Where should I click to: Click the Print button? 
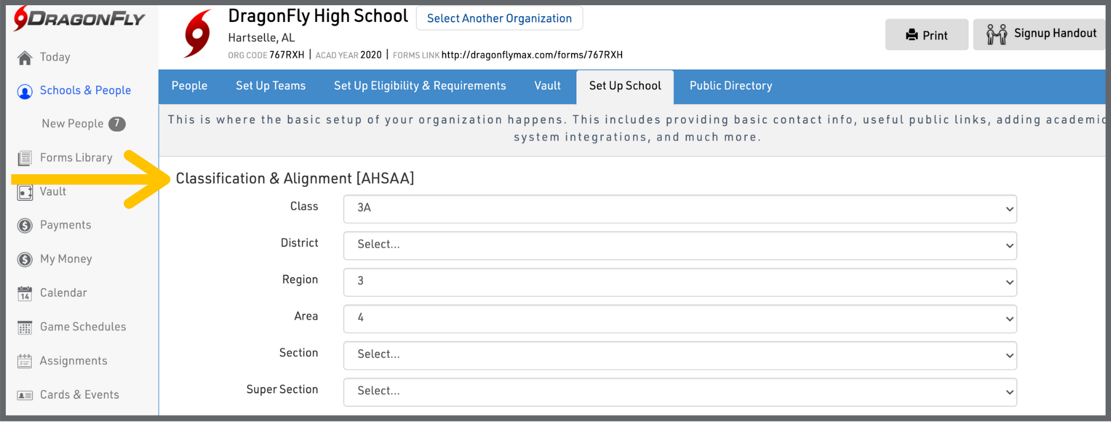coord(926,35)
